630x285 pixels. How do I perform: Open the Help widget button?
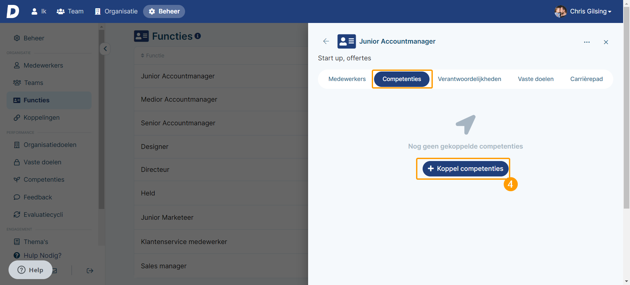coord(30,270)
